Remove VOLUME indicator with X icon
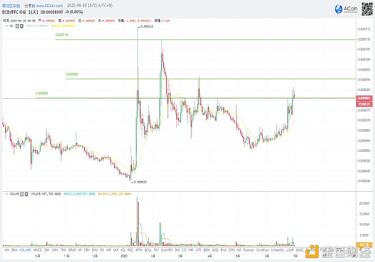The width and height of the screenshot is (375, 262). click(26, 194)
